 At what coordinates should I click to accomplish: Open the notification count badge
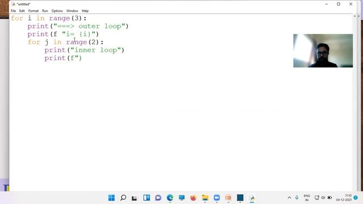[356, 198]
